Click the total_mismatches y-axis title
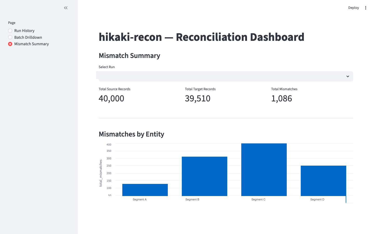This screenshot has width=374, height=234. (x=101, y=173)
